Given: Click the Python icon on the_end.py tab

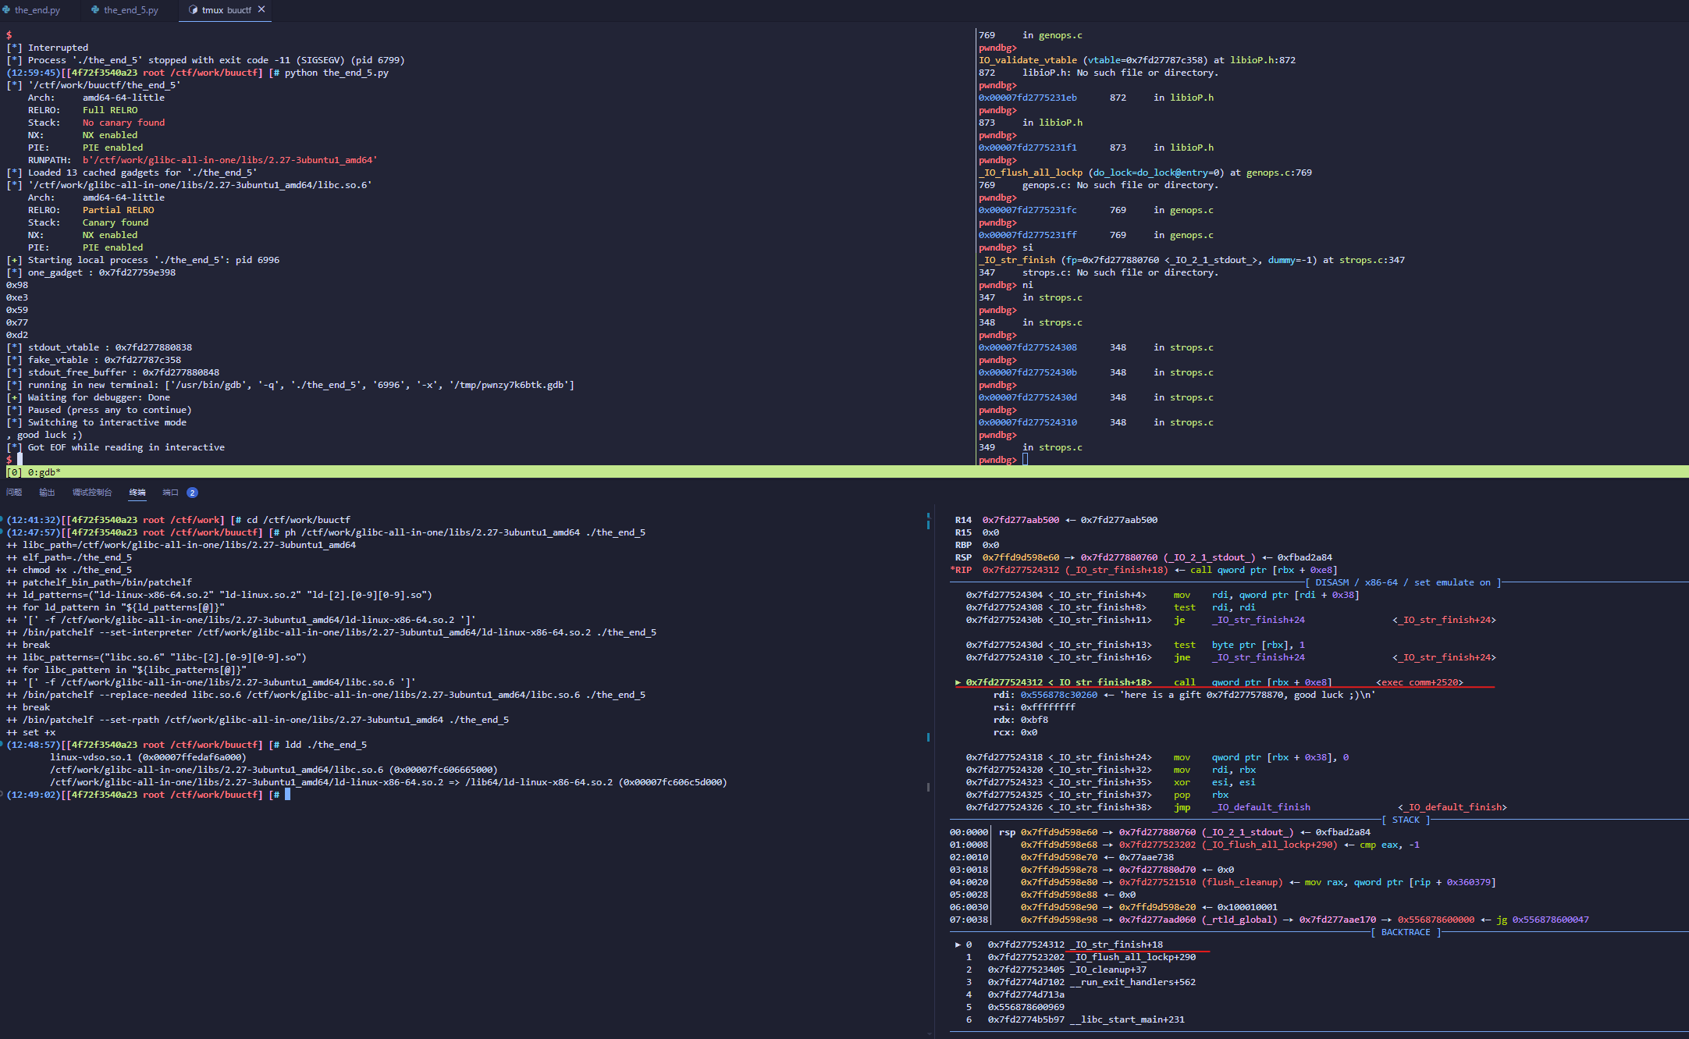Looking at the screenshot, I should [x=6, y=10].
